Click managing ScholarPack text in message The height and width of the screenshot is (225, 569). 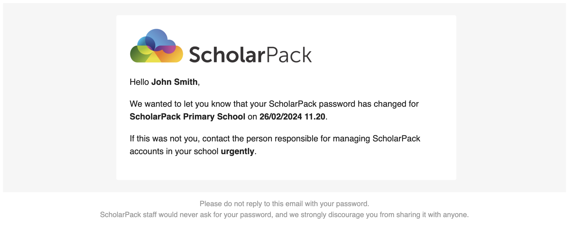pyautogui.click(x=376, y=138)
